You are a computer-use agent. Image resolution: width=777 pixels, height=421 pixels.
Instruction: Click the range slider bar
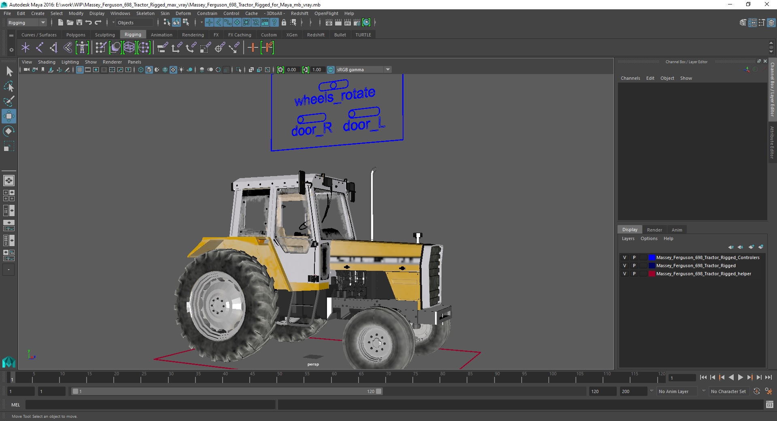[227, 391]
